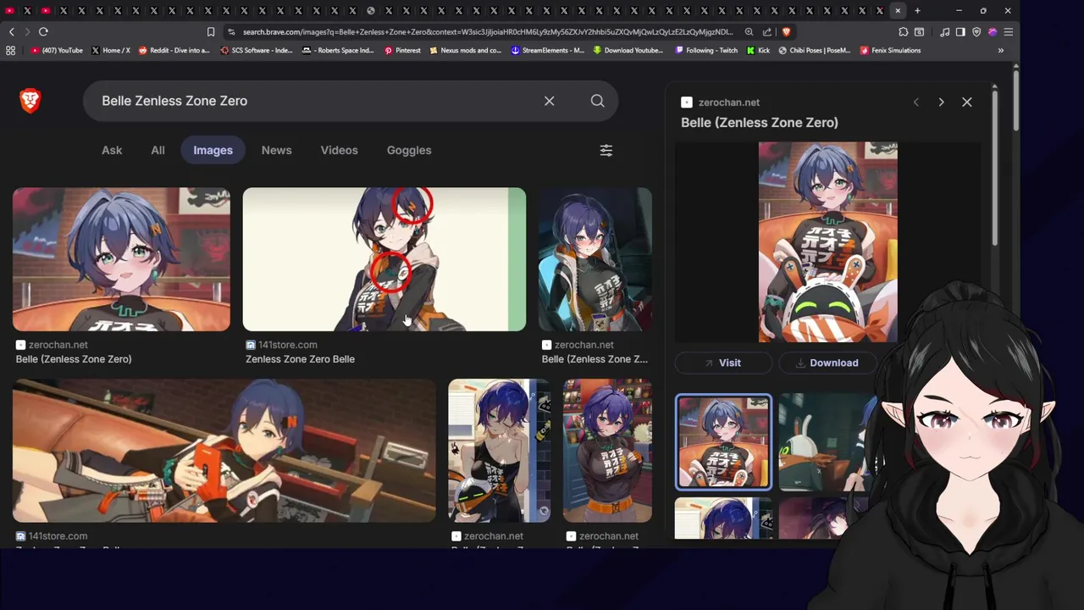Image resolution: width=1084 pixels, height=610 pixels.
Task: Close the image preview panel
Action: click(x=966, y=102)
